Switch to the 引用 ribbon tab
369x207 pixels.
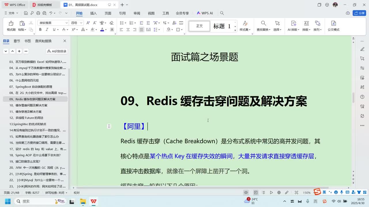tap(122, 13)
